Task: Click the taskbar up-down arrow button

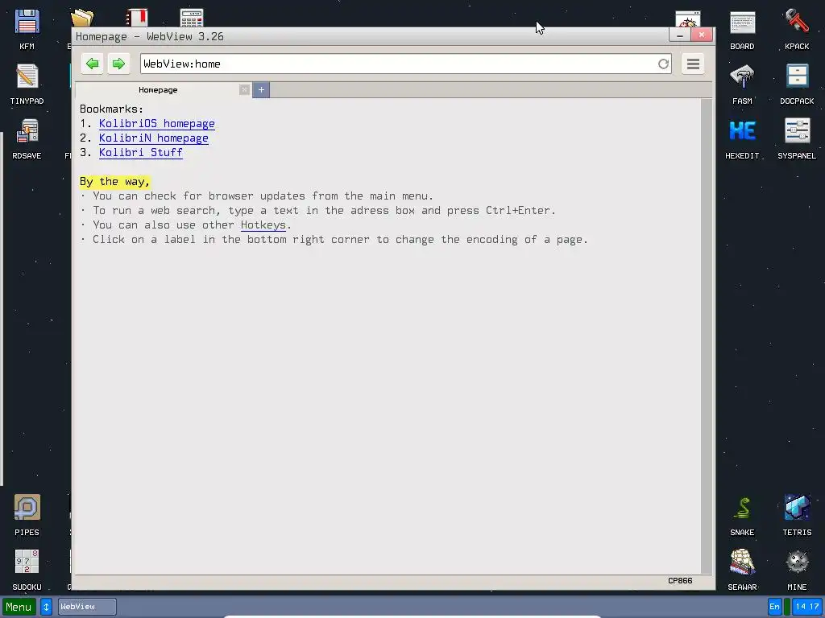Action: pos(46,607)
